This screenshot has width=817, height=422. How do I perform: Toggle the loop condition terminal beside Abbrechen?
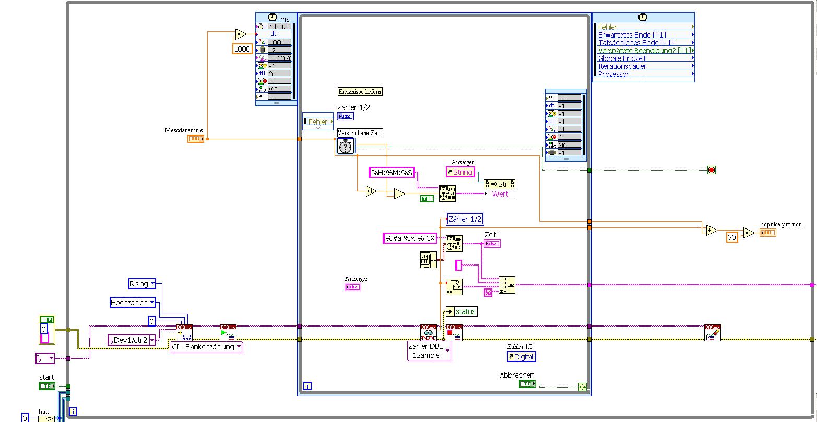[x=582, y=387]
